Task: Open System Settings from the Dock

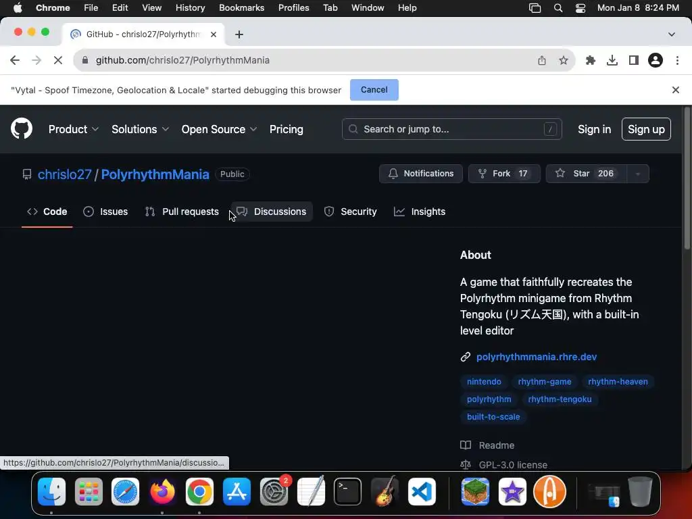Action: 274,491
